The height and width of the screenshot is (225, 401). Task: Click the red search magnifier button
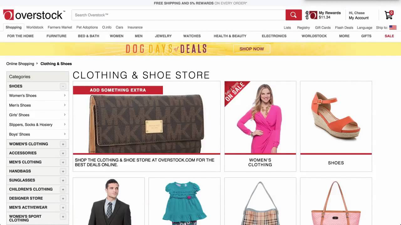(294, 15)
